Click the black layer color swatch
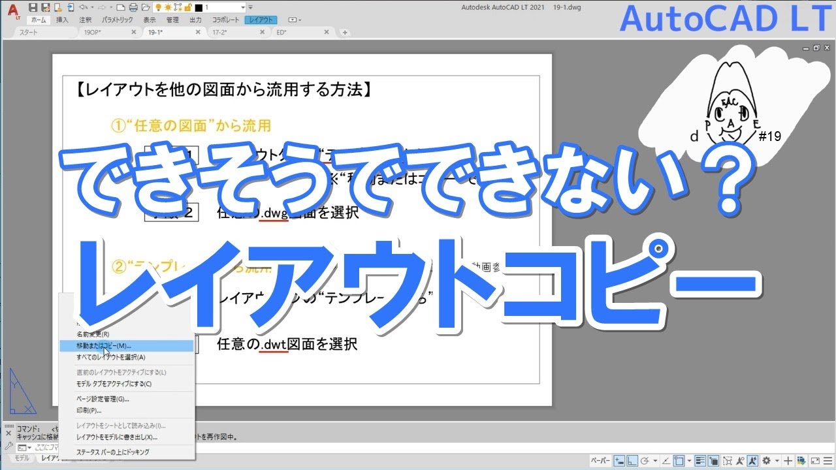The height and width of the screenshot is (470, 836). (199, 8)
